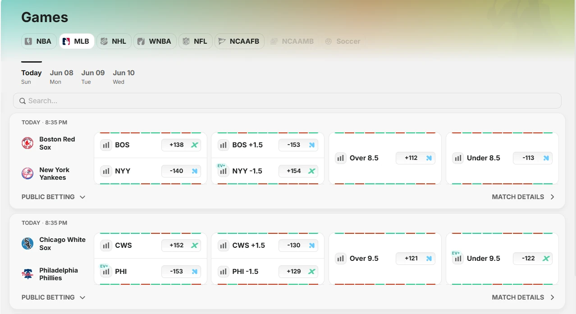
Task: Open Match Details for White Sox vs Phillies
Action: click(x=523, y=297)
